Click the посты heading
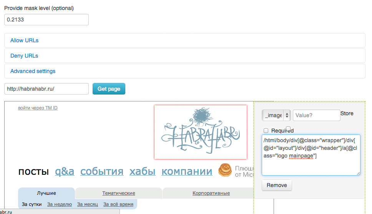This screenshot has width=372, height=214. [x=33, y=171]
